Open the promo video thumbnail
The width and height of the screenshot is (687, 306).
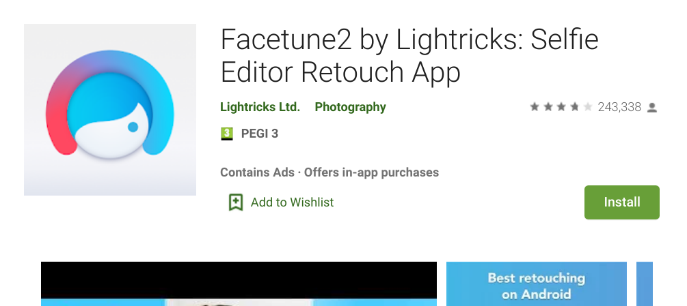(x=239, y=284)
